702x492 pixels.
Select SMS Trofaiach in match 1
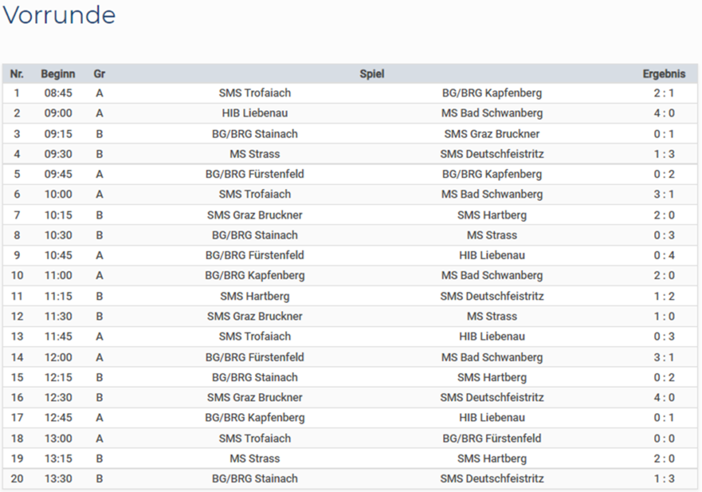[x=254, y=93]
